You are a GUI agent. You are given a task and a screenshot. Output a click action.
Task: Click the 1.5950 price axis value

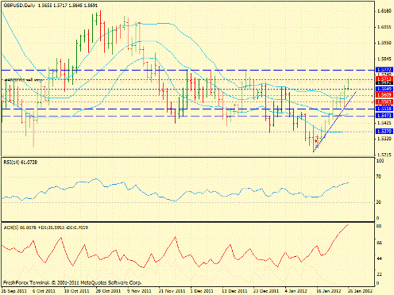pyautogui.click(x=384, y=43)
